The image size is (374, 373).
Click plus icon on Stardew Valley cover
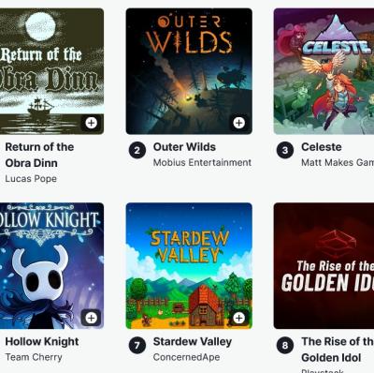coord(239,318)
